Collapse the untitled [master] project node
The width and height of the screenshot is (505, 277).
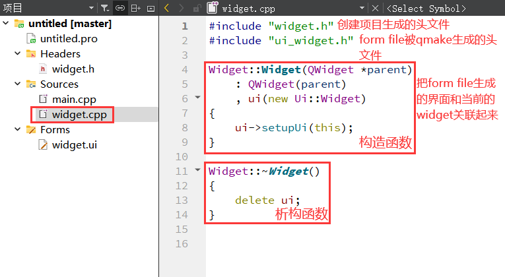coord(6,23)
